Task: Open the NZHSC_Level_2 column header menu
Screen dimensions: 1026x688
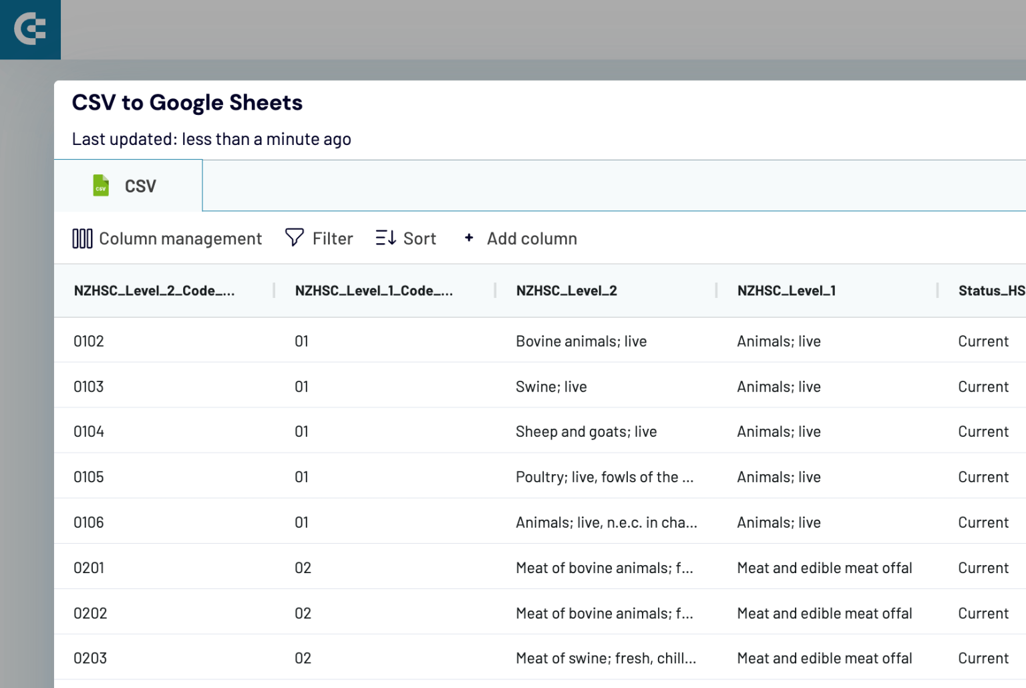Action: (x=566, y=291)
